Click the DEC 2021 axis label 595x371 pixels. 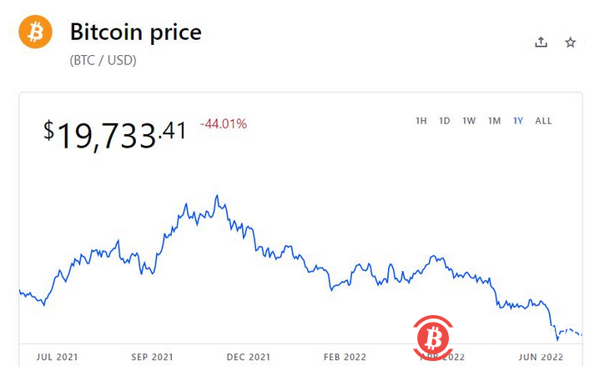pos(250,357)
